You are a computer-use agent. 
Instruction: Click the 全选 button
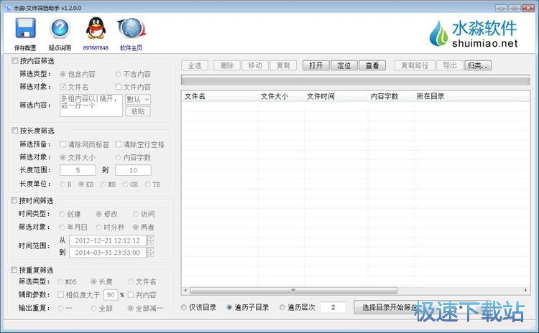195,65
